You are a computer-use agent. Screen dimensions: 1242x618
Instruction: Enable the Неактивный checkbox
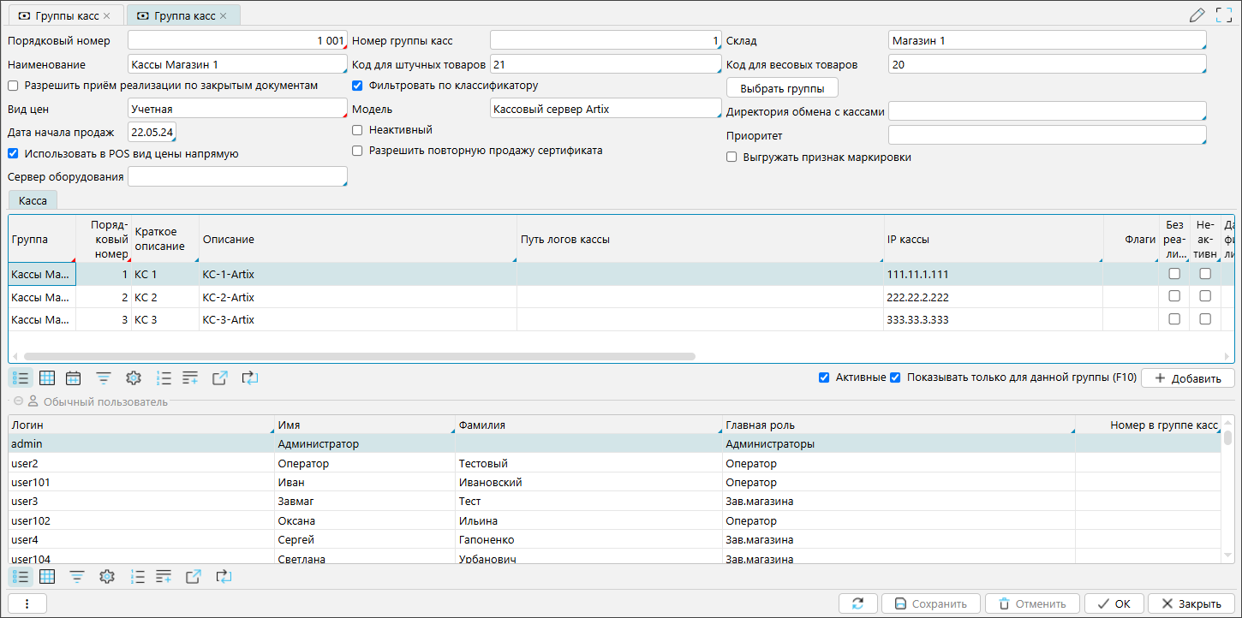click(x=358, y=130)
